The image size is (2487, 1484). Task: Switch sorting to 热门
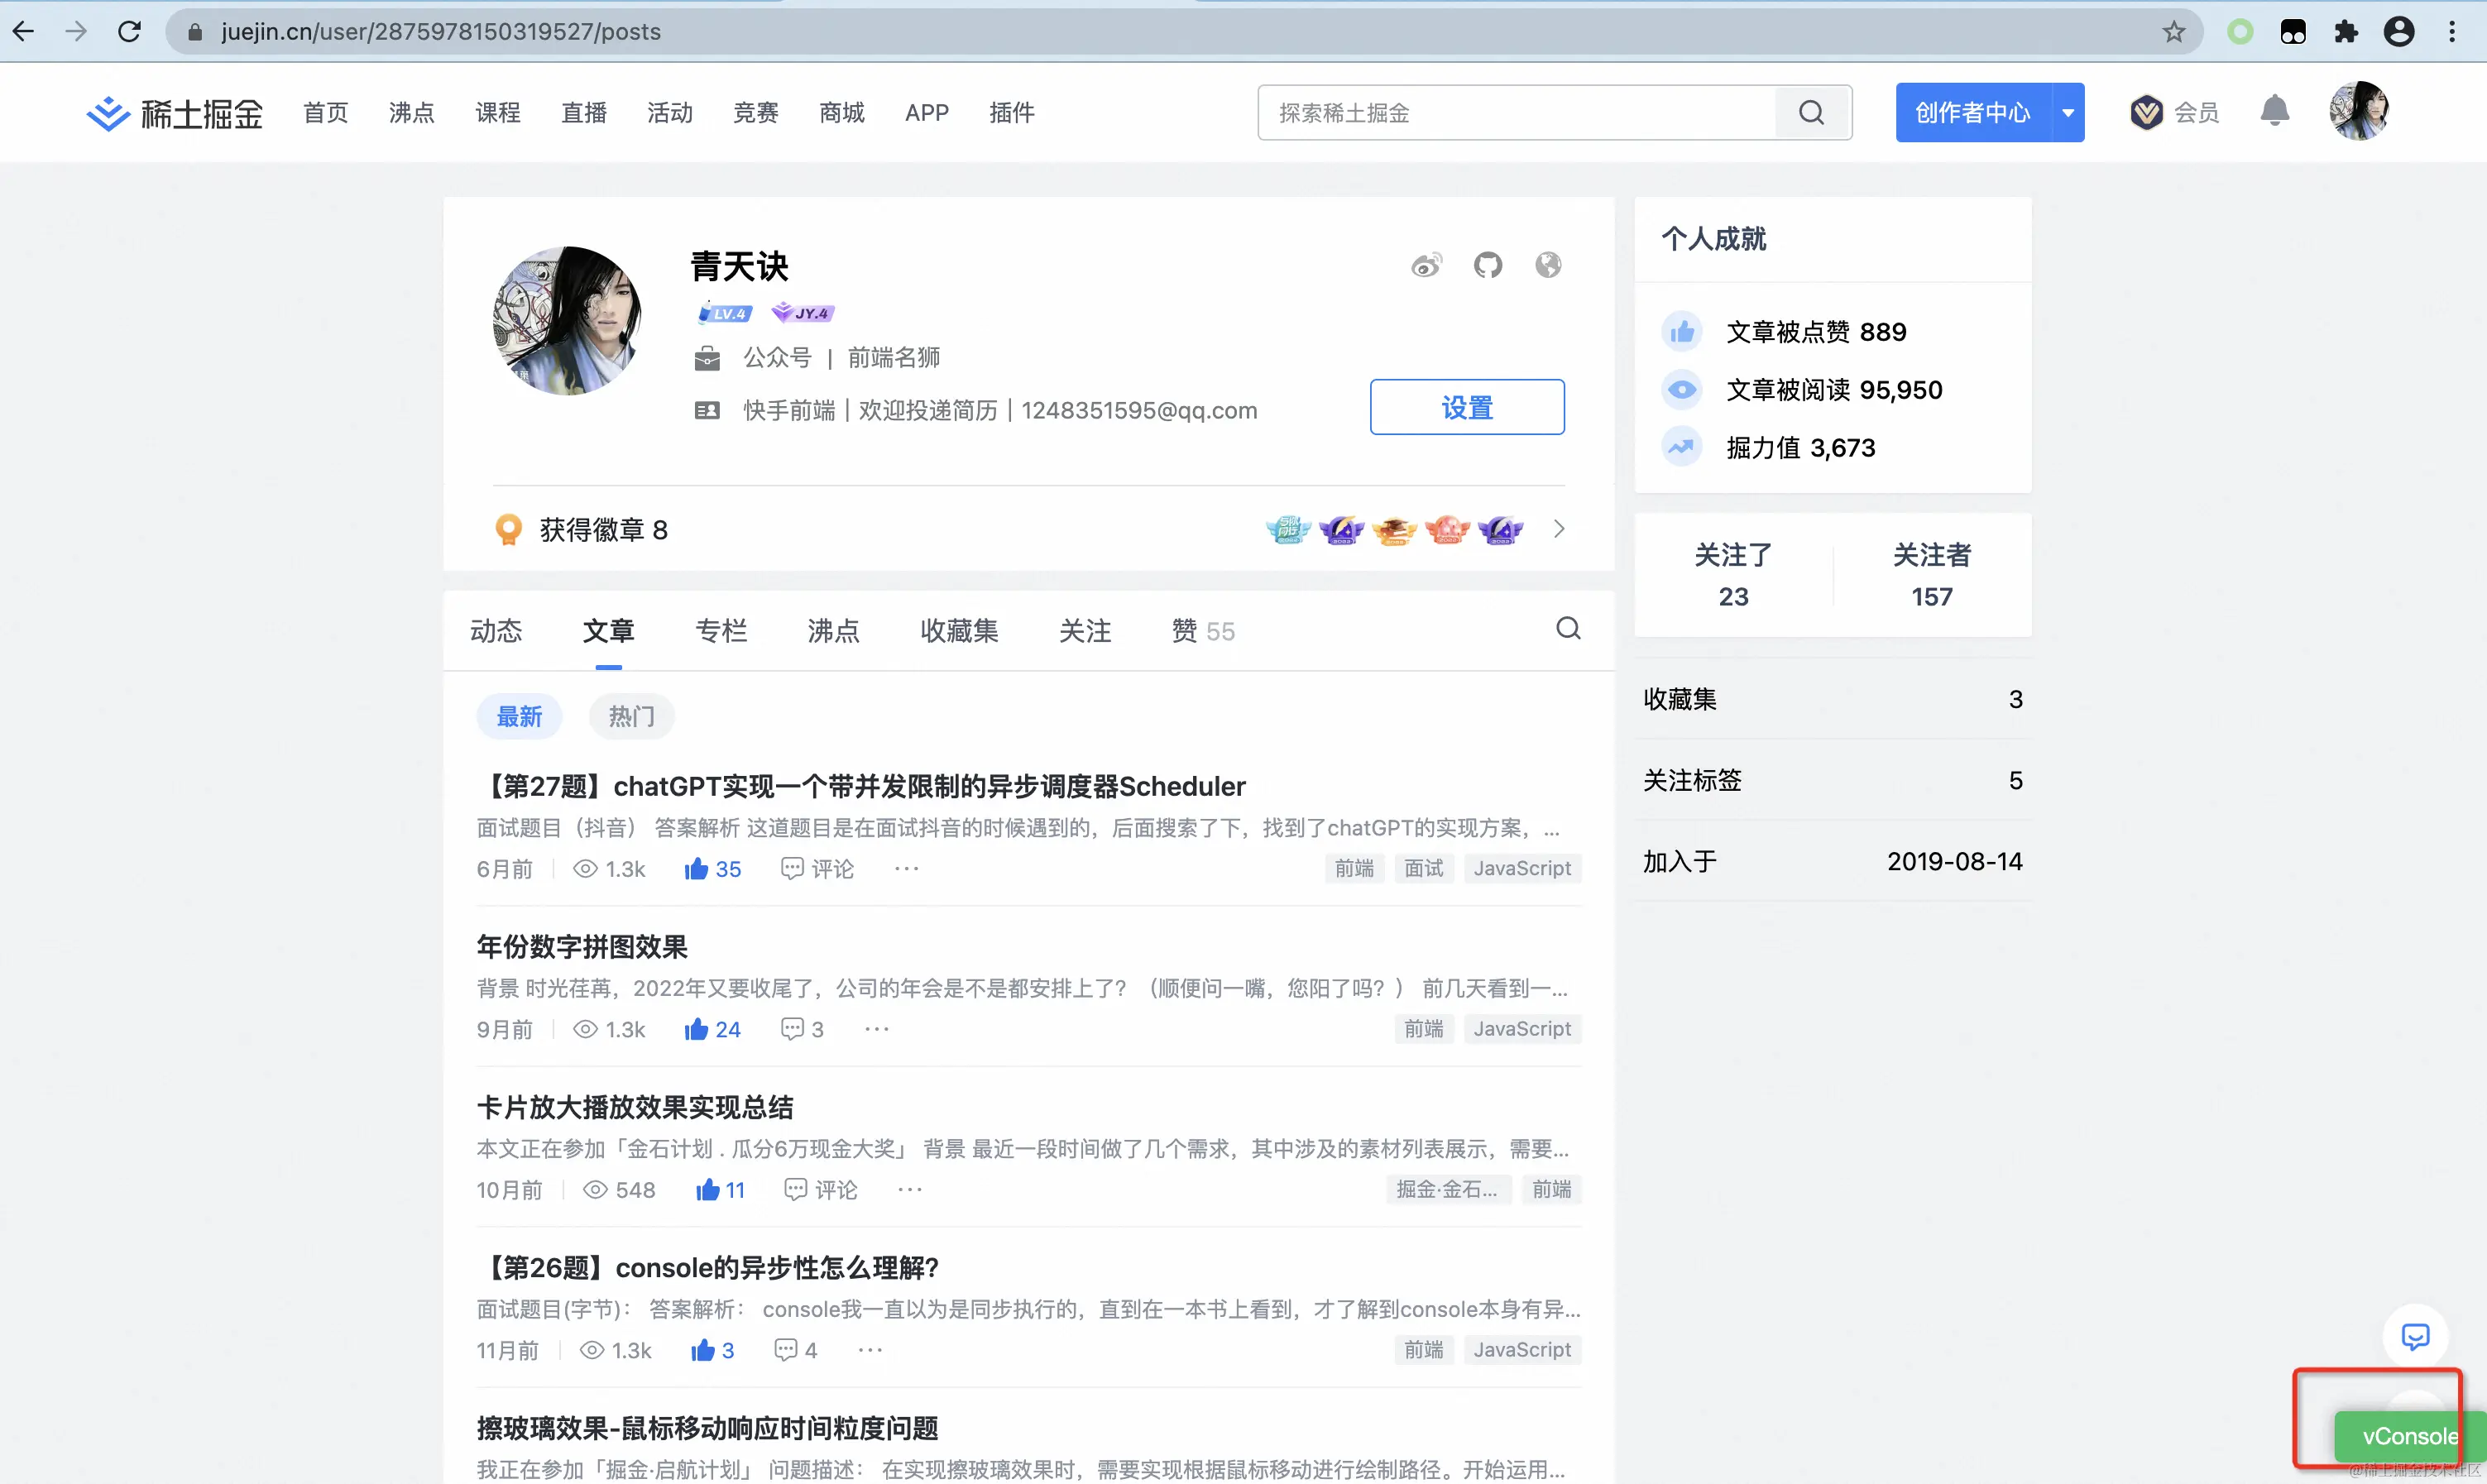tap(631, 716)
